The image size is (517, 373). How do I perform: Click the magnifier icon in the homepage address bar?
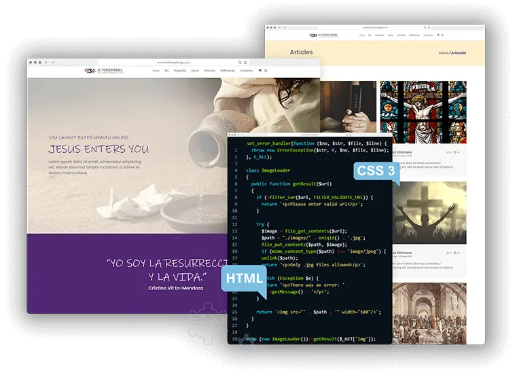(x=240, y=63)
